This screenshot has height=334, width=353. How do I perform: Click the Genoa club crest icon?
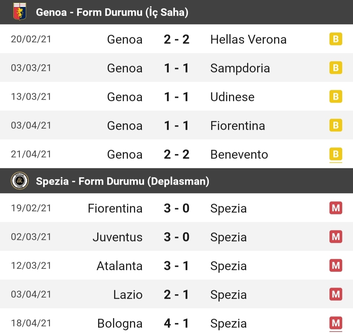click(x=20, y=12)
